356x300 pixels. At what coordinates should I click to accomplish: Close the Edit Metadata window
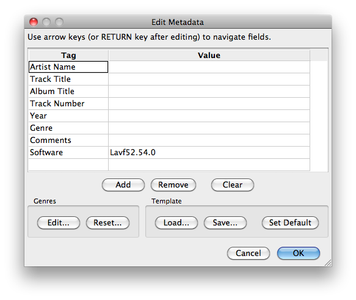[34, 22]
